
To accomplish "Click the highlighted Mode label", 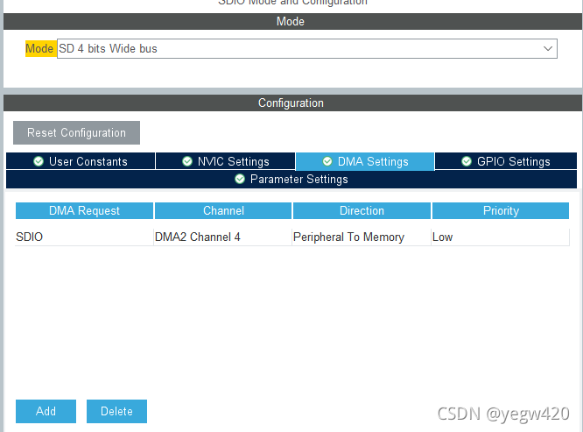I will (39, 49).
